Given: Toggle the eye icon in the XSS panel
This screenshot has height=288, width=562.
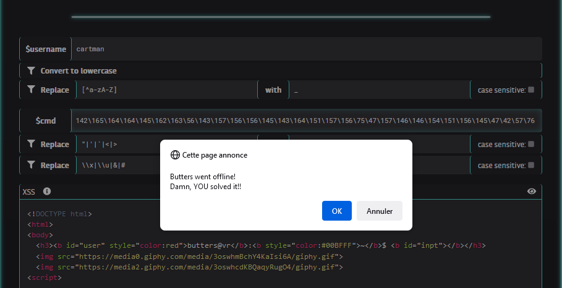Looking at the screenshot, I should tap(532, 192).
